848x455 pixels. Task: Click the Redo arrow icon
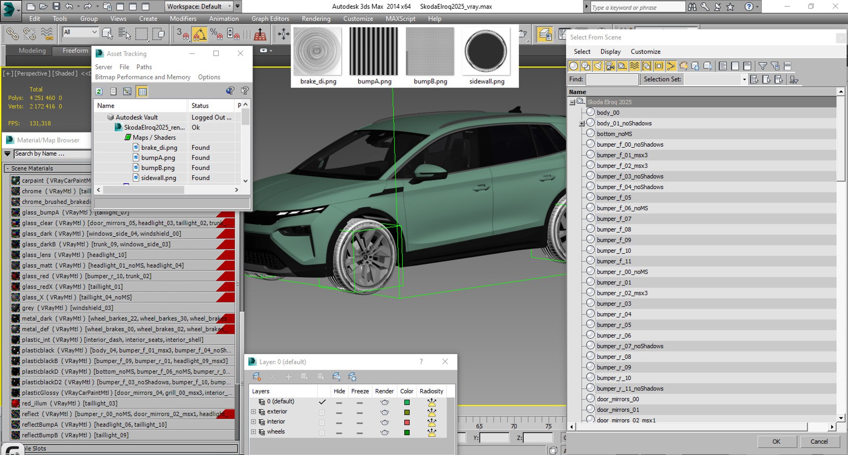click(x=87, y=6)
